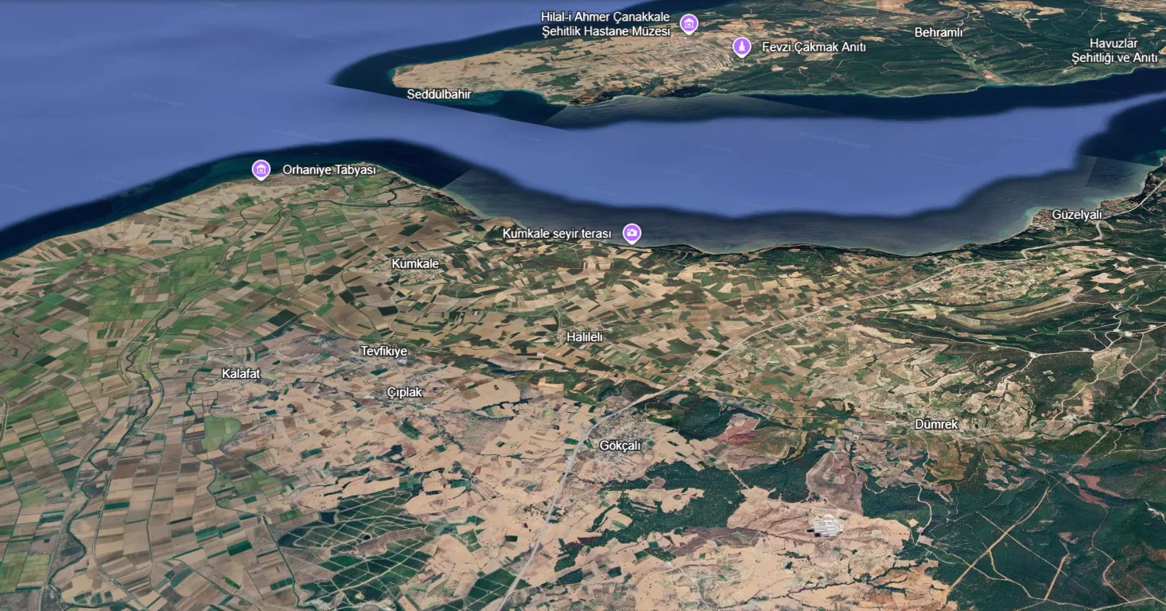Click the Kumkale seyir terası camera marker icon

[632, 233]
